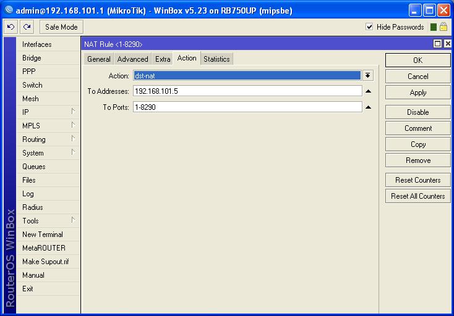Confirm with the OK button

[x=418, y=60]
